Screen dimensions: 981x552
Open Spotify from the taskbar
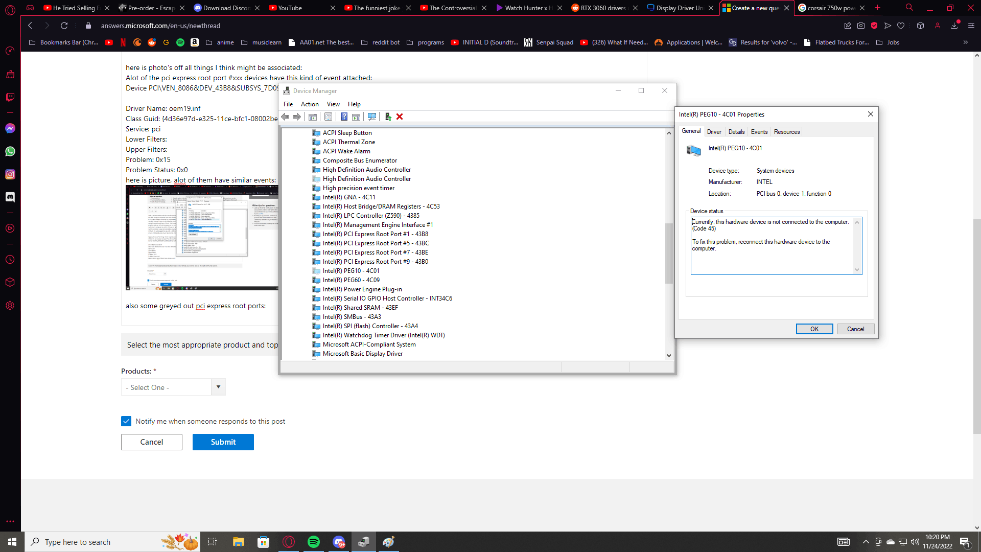(313, 542)
